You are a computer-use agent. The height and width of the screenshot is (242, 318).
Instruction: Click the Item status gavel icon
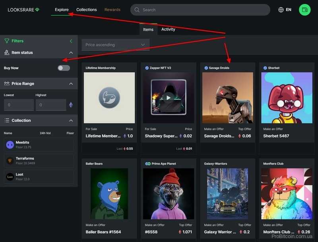7,52
